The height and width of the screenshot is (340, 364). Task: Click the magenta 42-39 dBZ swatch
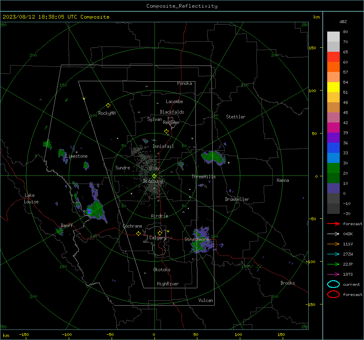pos(333,128)
